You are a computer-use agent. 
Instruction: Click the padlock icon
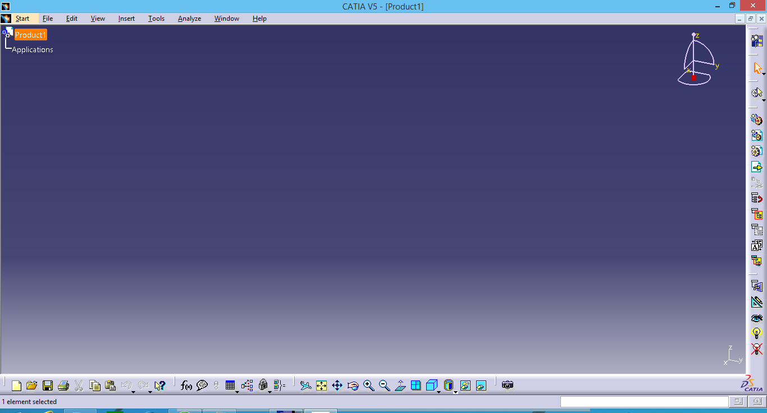[263, 386]
